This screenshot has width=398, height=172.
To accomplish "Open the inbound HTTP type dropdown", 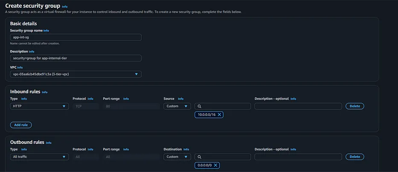I will coord(39,106).
